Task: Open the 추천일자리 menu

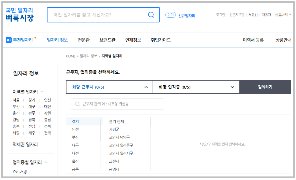Action: (x=23, y=40)
